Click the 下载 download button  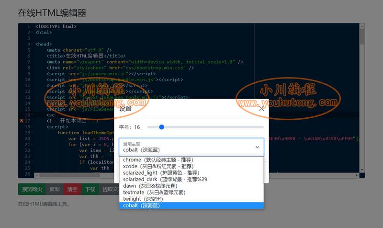pos(90,189)
